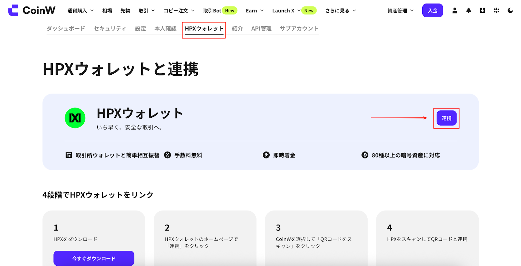The image size is (521, 266).
Task: Click the 80種以上の暗号資産に対応 text
Action: [406, 155]
